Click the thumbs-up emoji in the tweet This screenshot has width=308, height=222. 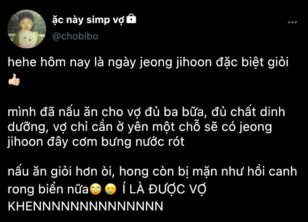coord(14,80)
